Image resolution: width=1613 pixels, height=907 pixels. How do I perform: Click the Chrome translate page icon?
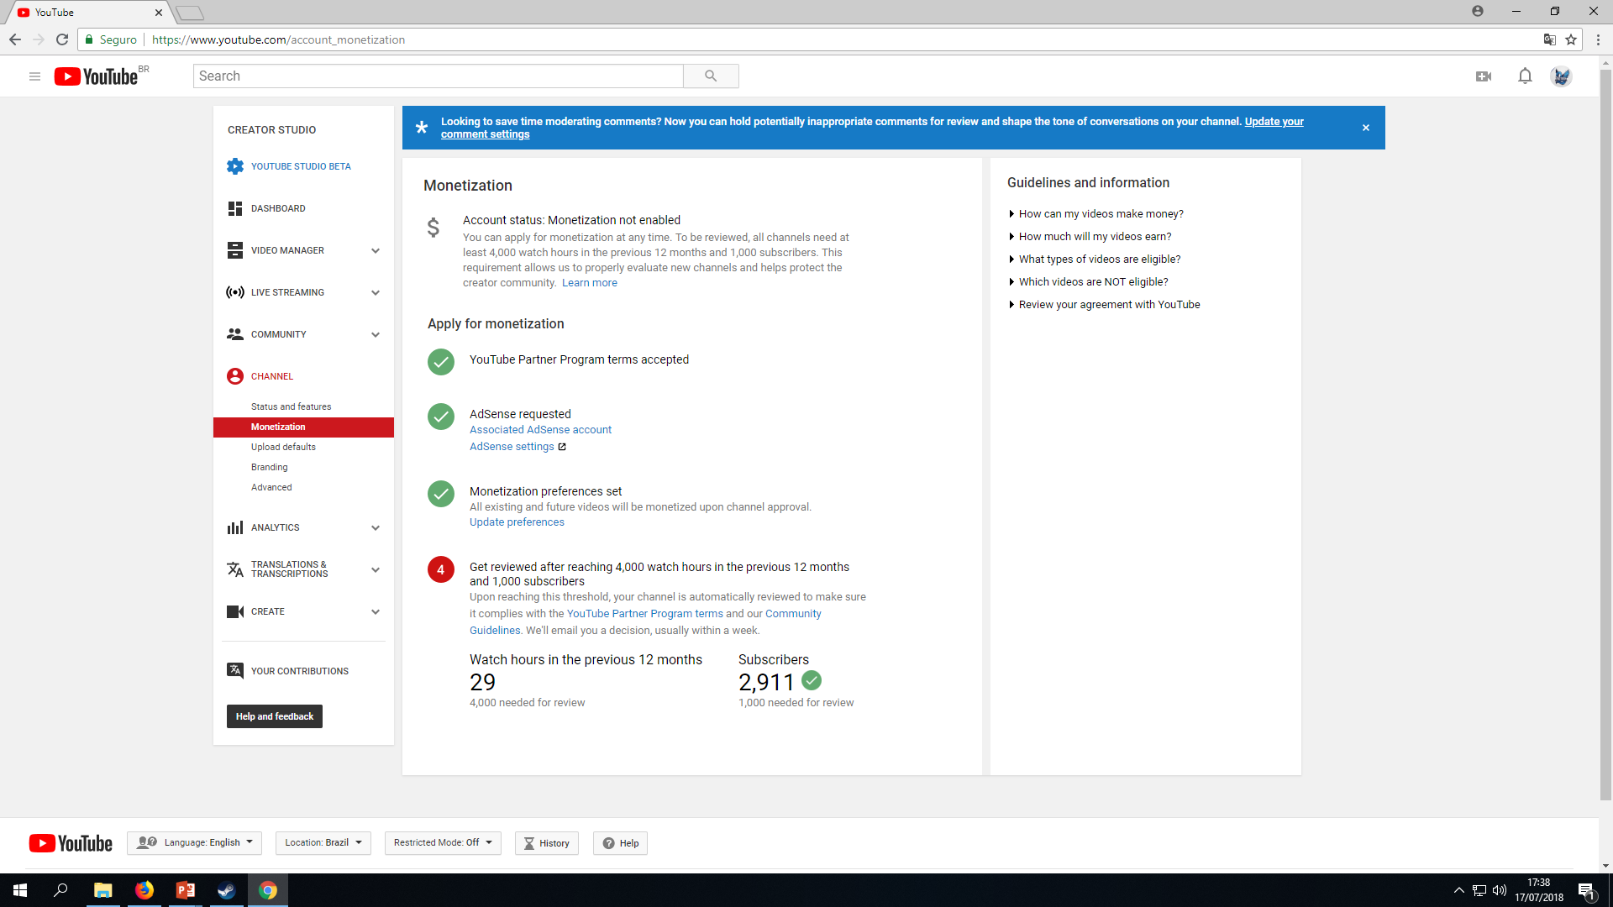(x=1549, y=39)
